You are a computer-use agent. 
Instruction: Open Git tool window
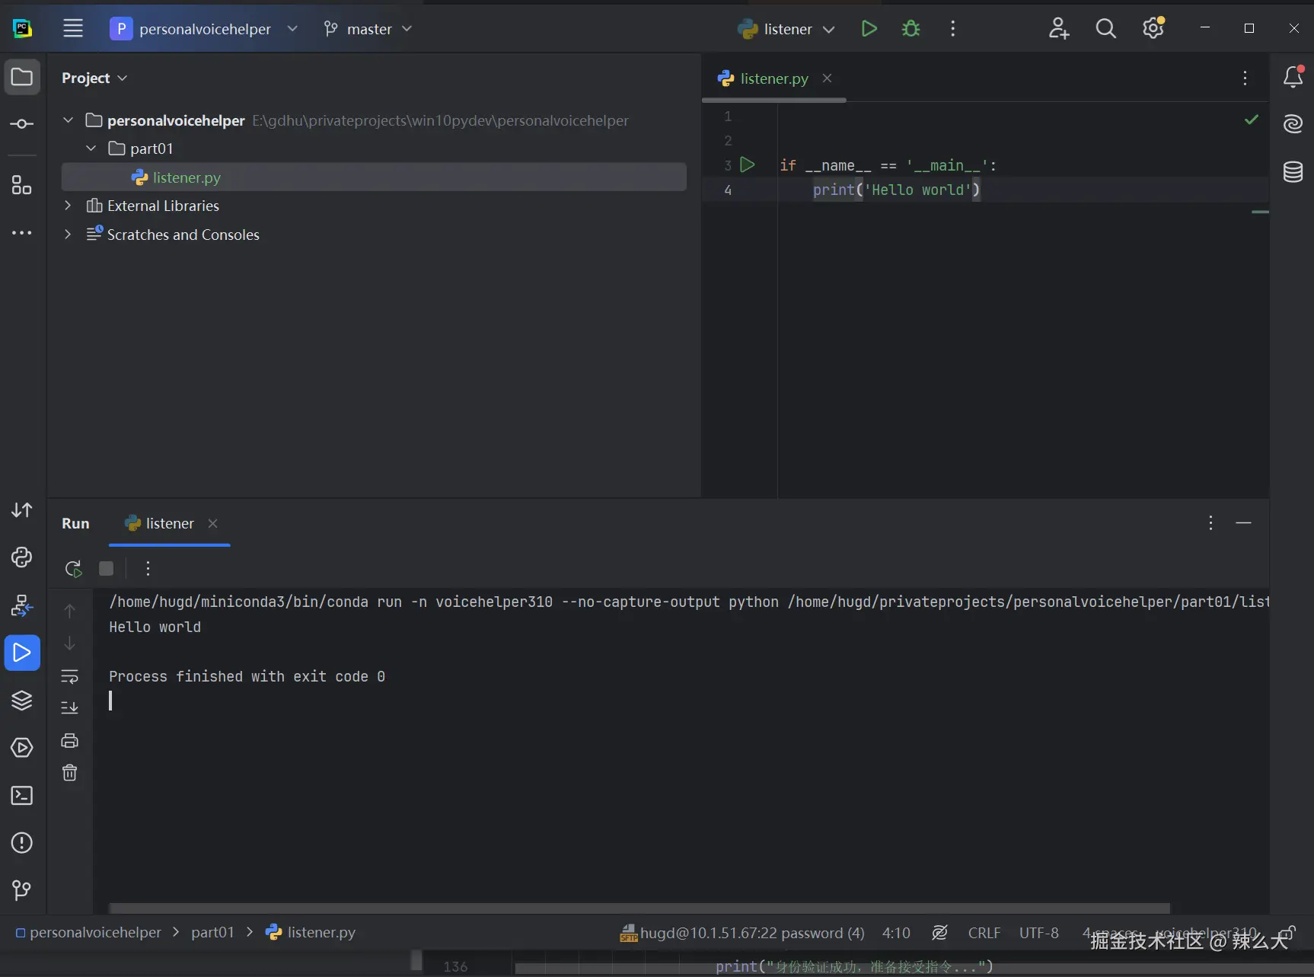coord(22,890)
